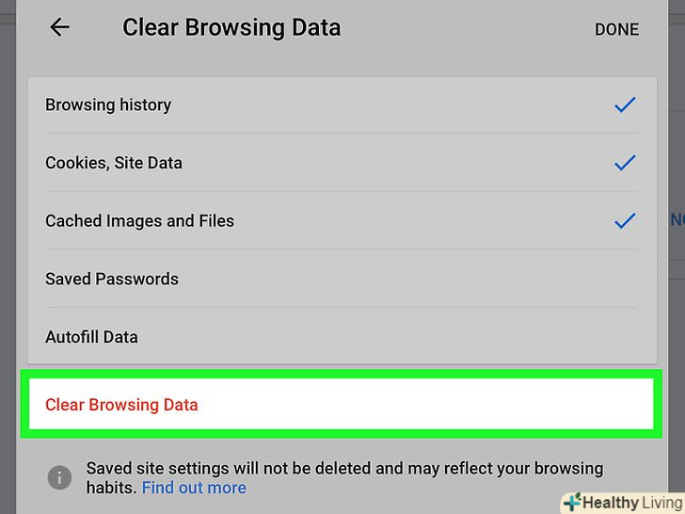Uncheck the Cached Images and Files checkmark
The width and height of the screenshot is (685, 514).
(x=625, y=221)
